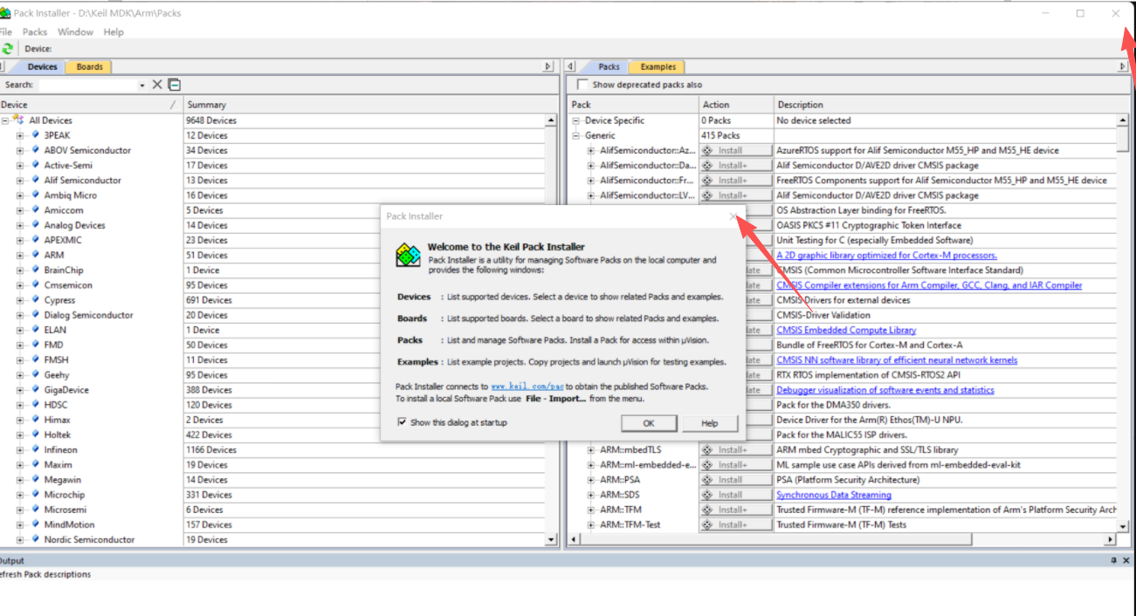
Task: Open Synchronous Data Streaming link
Action: pos(834,495)
